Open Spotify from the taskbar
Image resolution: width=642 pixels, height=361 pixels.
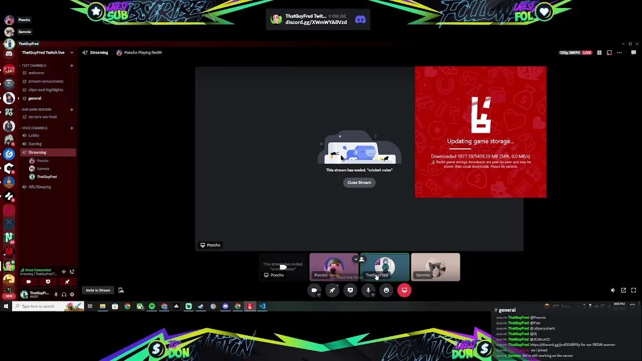coord(152,306)
